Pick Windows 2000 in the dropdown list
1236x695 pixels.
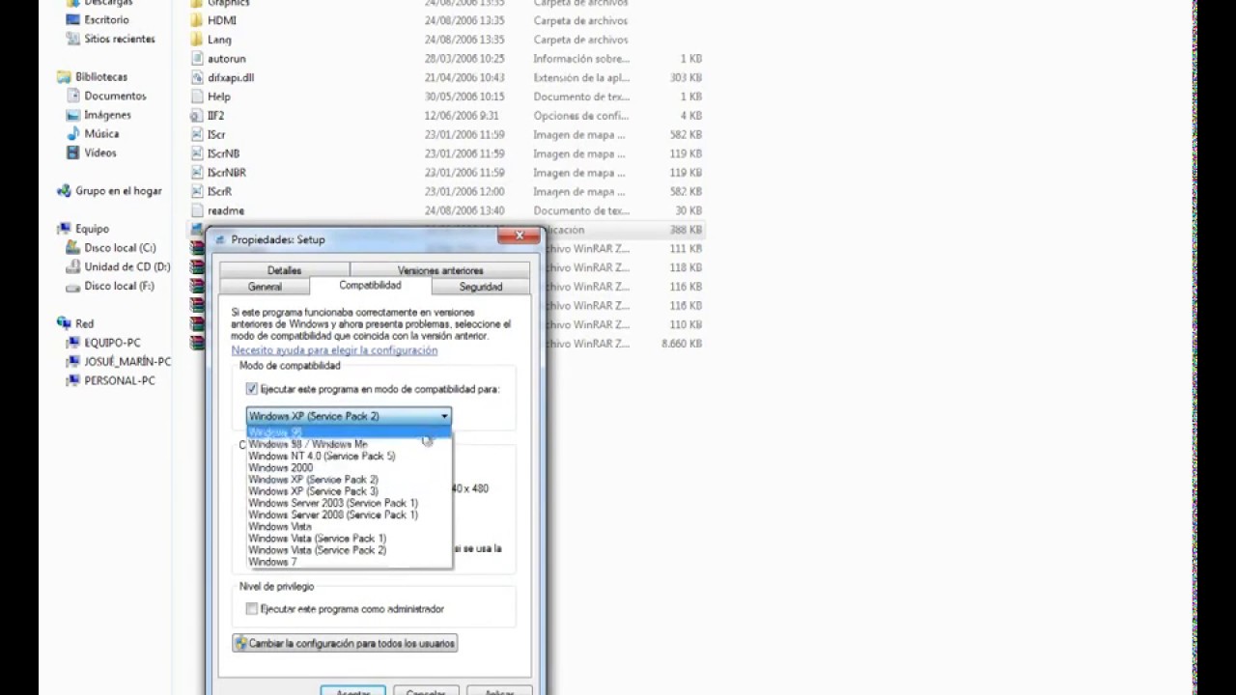point(349,467)
